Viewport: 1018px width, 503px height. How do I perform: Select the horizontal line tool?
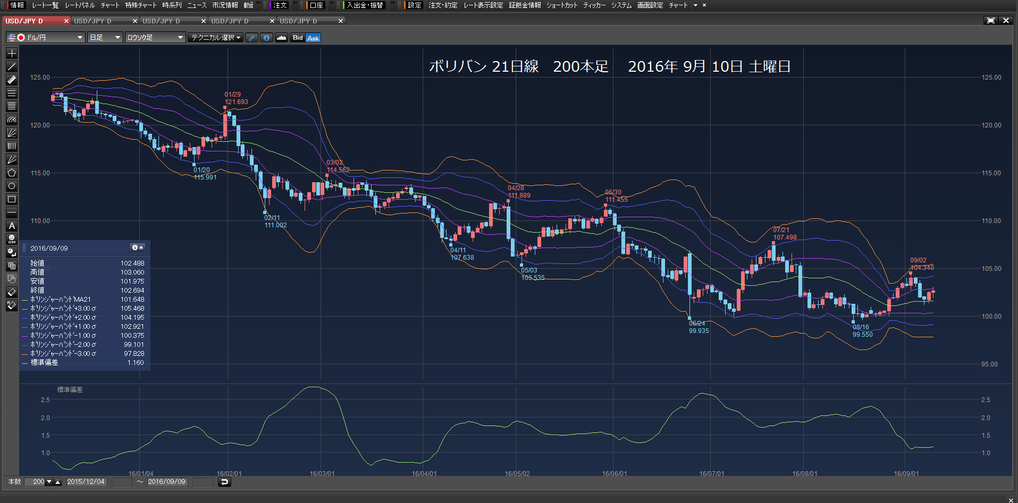click(12, 212)
